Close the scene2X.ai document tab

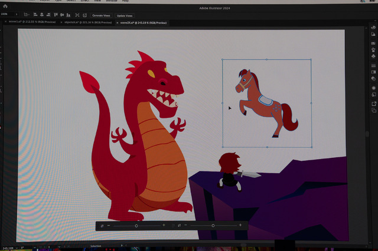[x=117, y=23]
